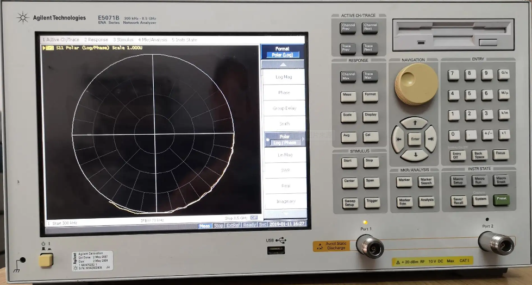Toggle the Entry Off key
Screen dimensions: 532x285
(x=458, y=155)
